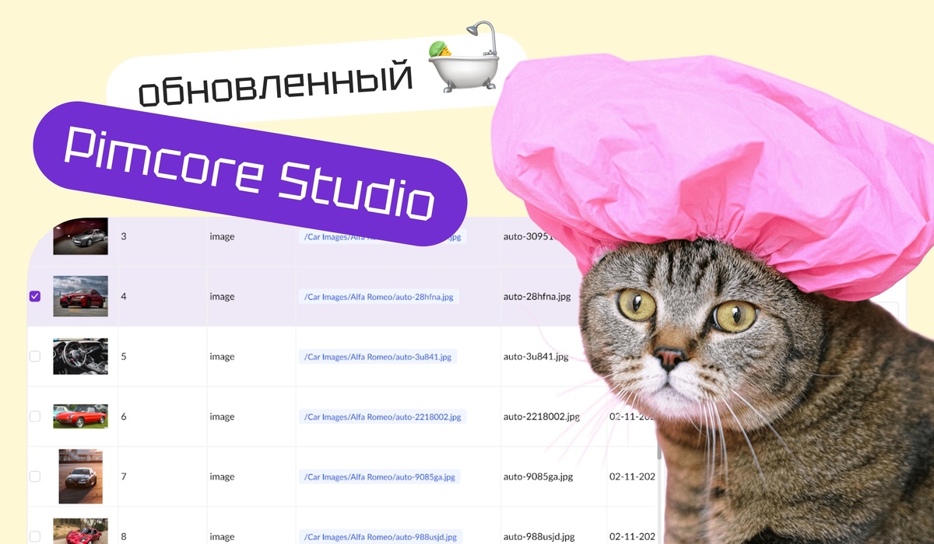Select the "image" type cell in row 5
The image size is (934, 544).
[251, 357]
